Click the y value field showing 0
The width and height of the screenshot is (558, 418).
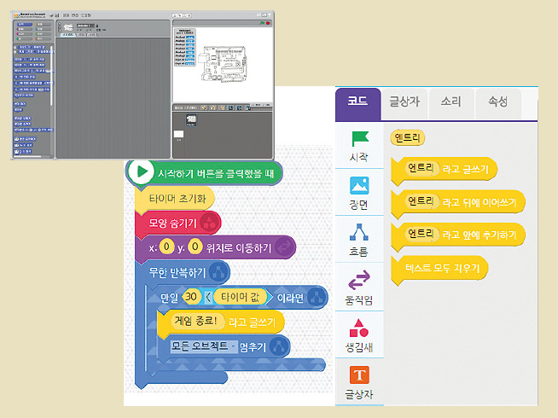[195, 247]
